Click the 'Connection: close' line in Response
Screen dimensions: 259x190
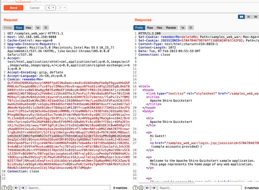point(154,55)
